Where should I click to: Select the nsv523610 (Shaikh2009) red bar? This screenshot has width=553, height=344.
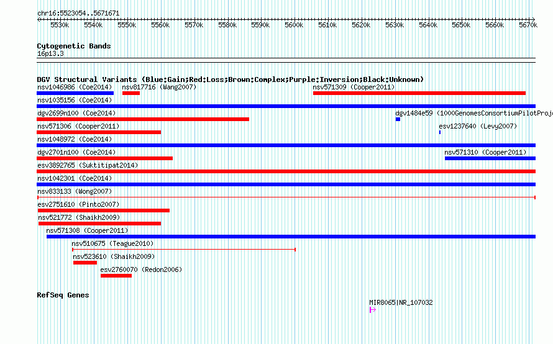tap(85, 263)
